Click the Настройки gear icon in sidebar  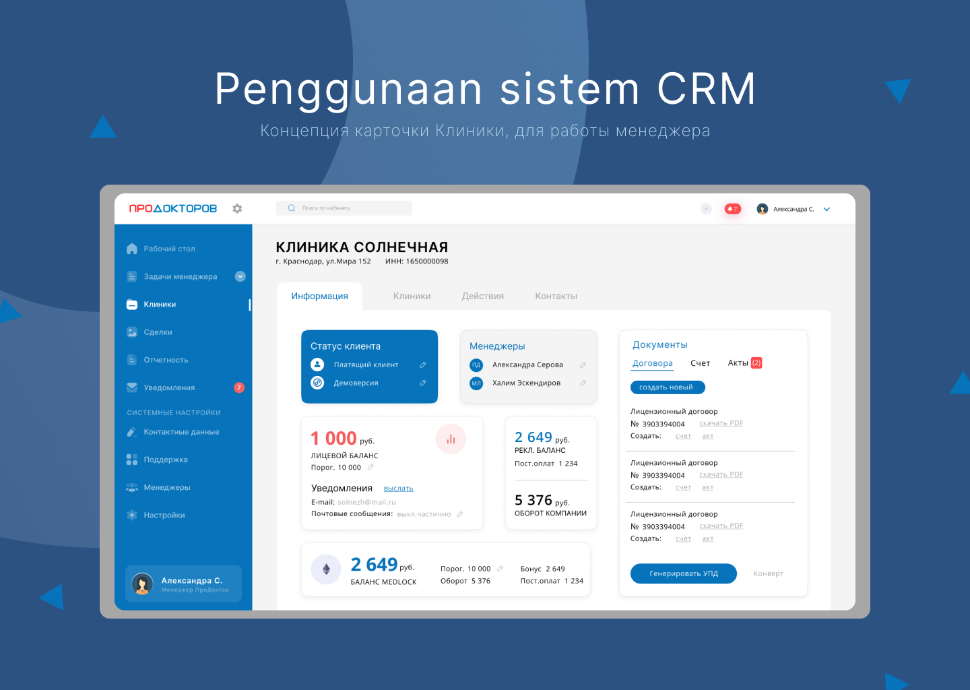132,515
